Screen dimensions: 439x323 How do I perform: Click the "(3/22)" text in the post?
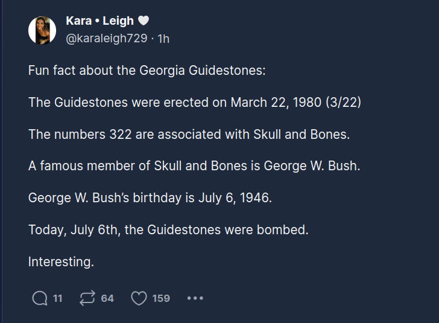343,103
